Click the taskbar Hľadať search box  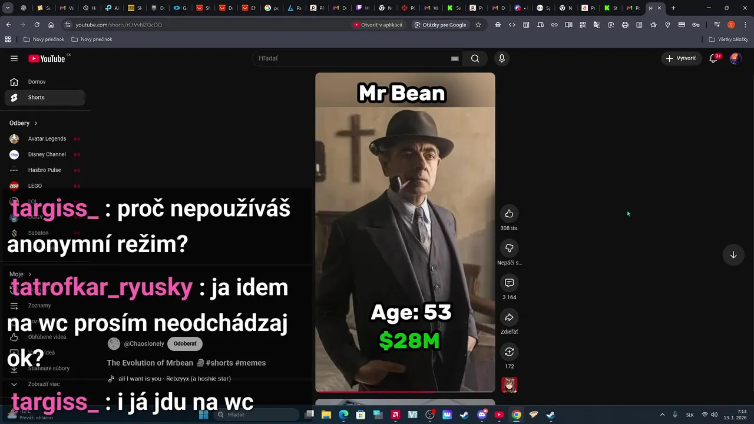coord(257,415)
